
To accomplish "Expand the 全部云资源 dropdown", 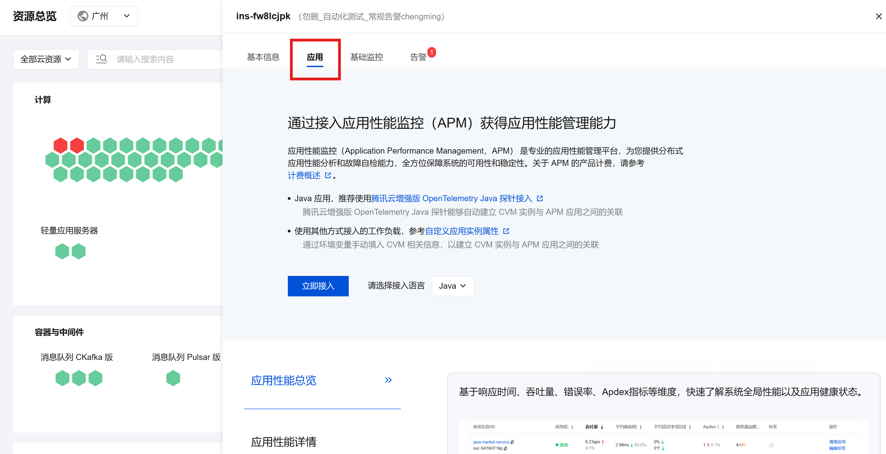I will click(x=46, y=59).
